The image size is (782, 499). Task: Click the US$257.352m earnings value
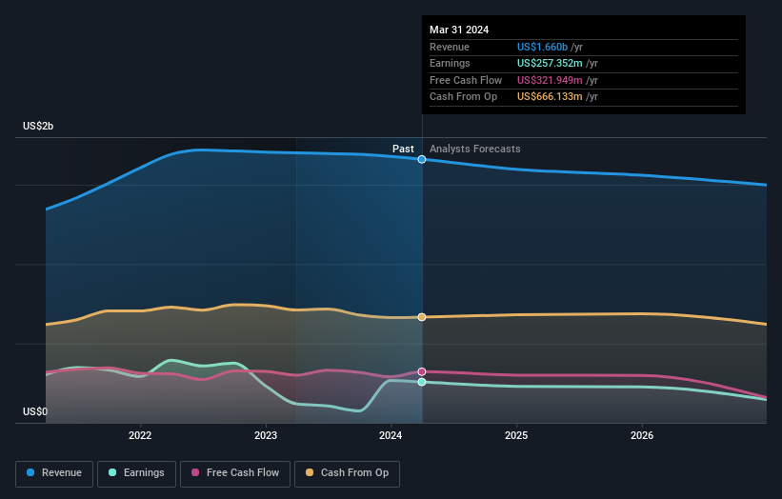550,63
